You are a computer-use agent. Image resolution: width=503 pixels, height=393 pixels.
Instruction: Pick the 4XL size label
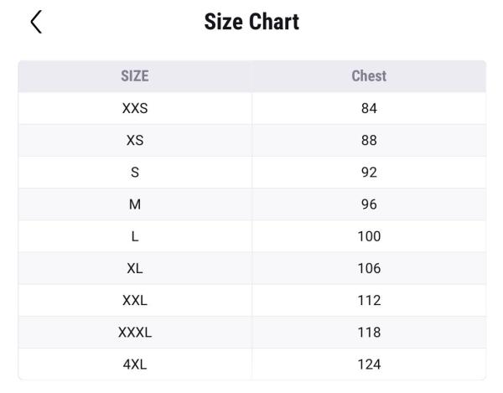[x=135, y=364]
